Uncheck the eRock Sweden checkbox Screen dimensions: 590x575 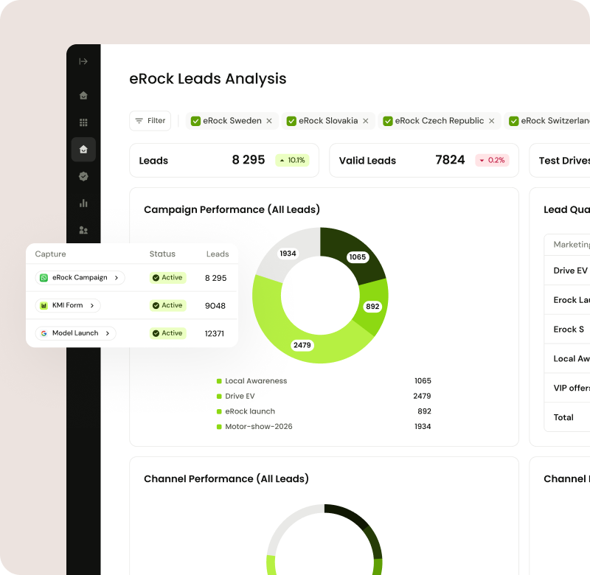(x=195, y=121)
